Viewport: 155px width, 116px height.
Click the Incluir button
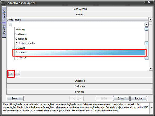pos(104,99)
